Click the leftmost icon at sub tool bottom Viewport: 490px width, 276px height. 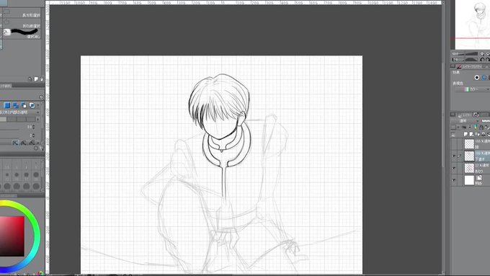30,79
